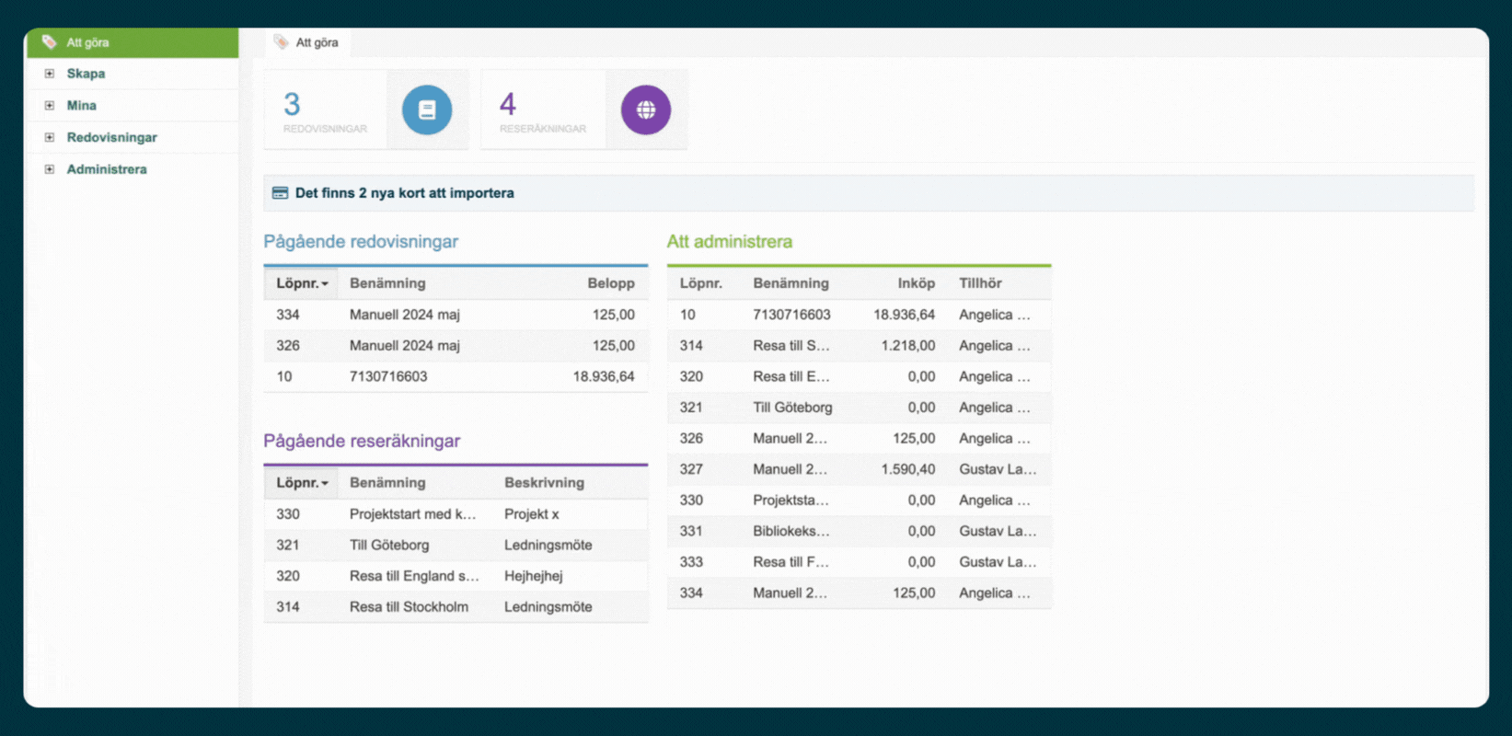Viewport: 1512px width, 736px height.
Task: Expand the Skapa menu plus icon
Action: pos(50,74)
